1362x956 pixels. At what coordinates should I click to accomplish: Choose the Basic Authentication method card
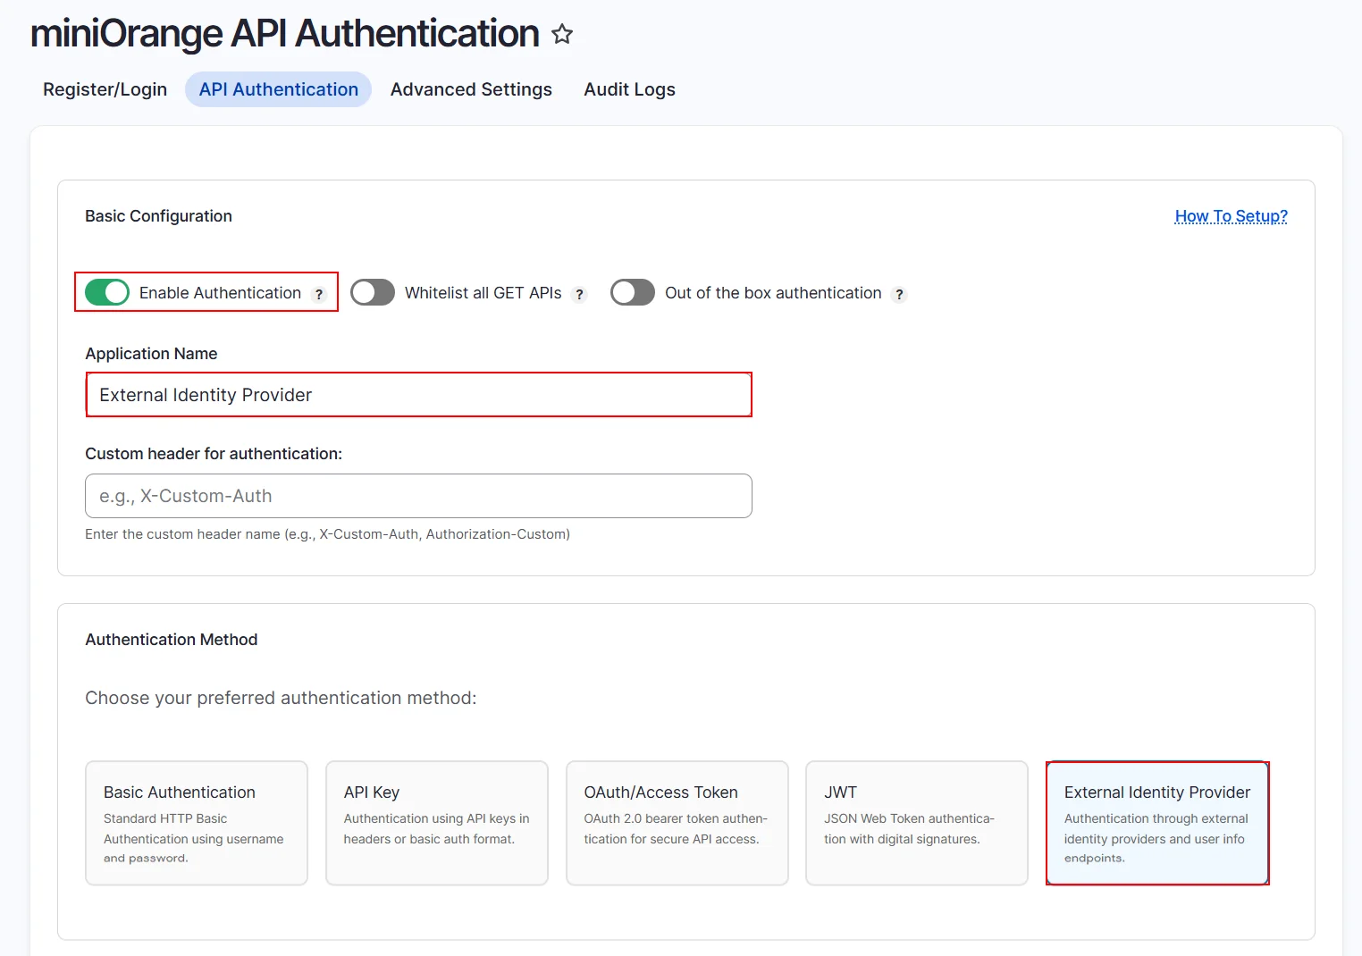(197, 823)
